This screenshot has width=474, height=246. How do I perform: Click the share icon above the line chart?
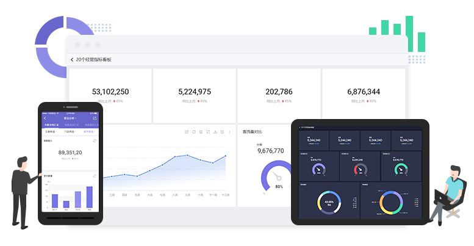coord(186,132)
